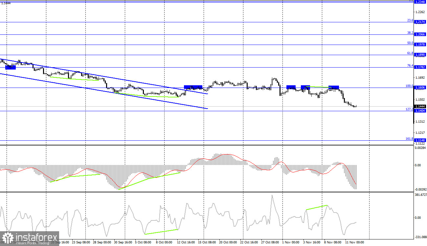Viewport: 427px width, 246px height.
Task: Select the blue marker above 8 Nov candles
Action: [x=334, y=88]
